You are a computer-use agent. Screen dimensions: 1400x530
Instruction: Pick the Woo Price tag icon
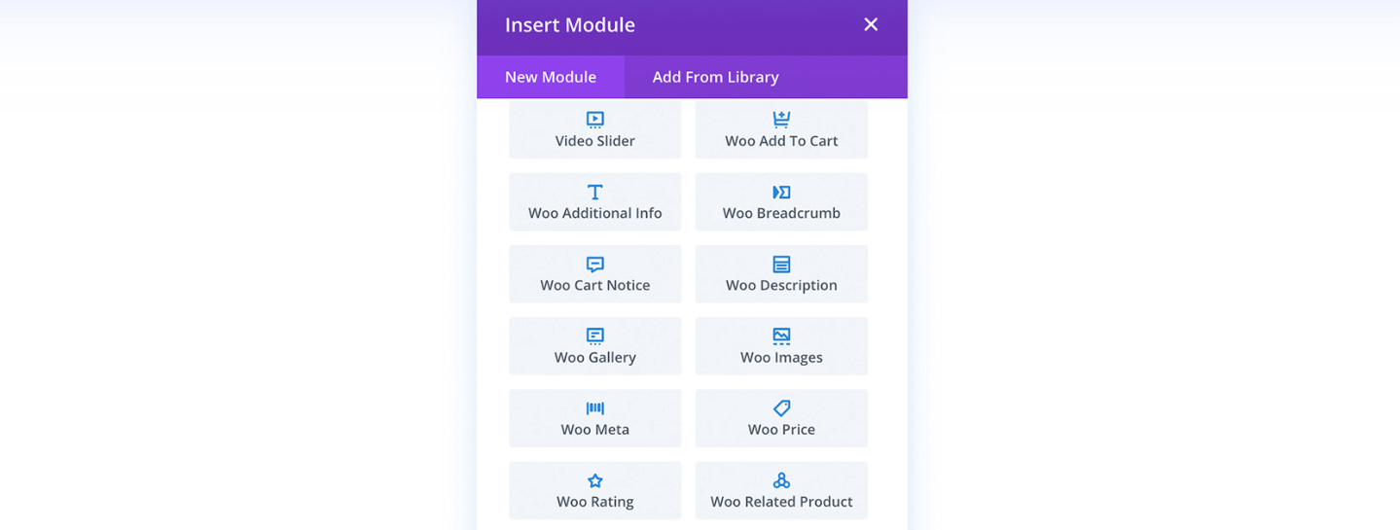(781, 408)
